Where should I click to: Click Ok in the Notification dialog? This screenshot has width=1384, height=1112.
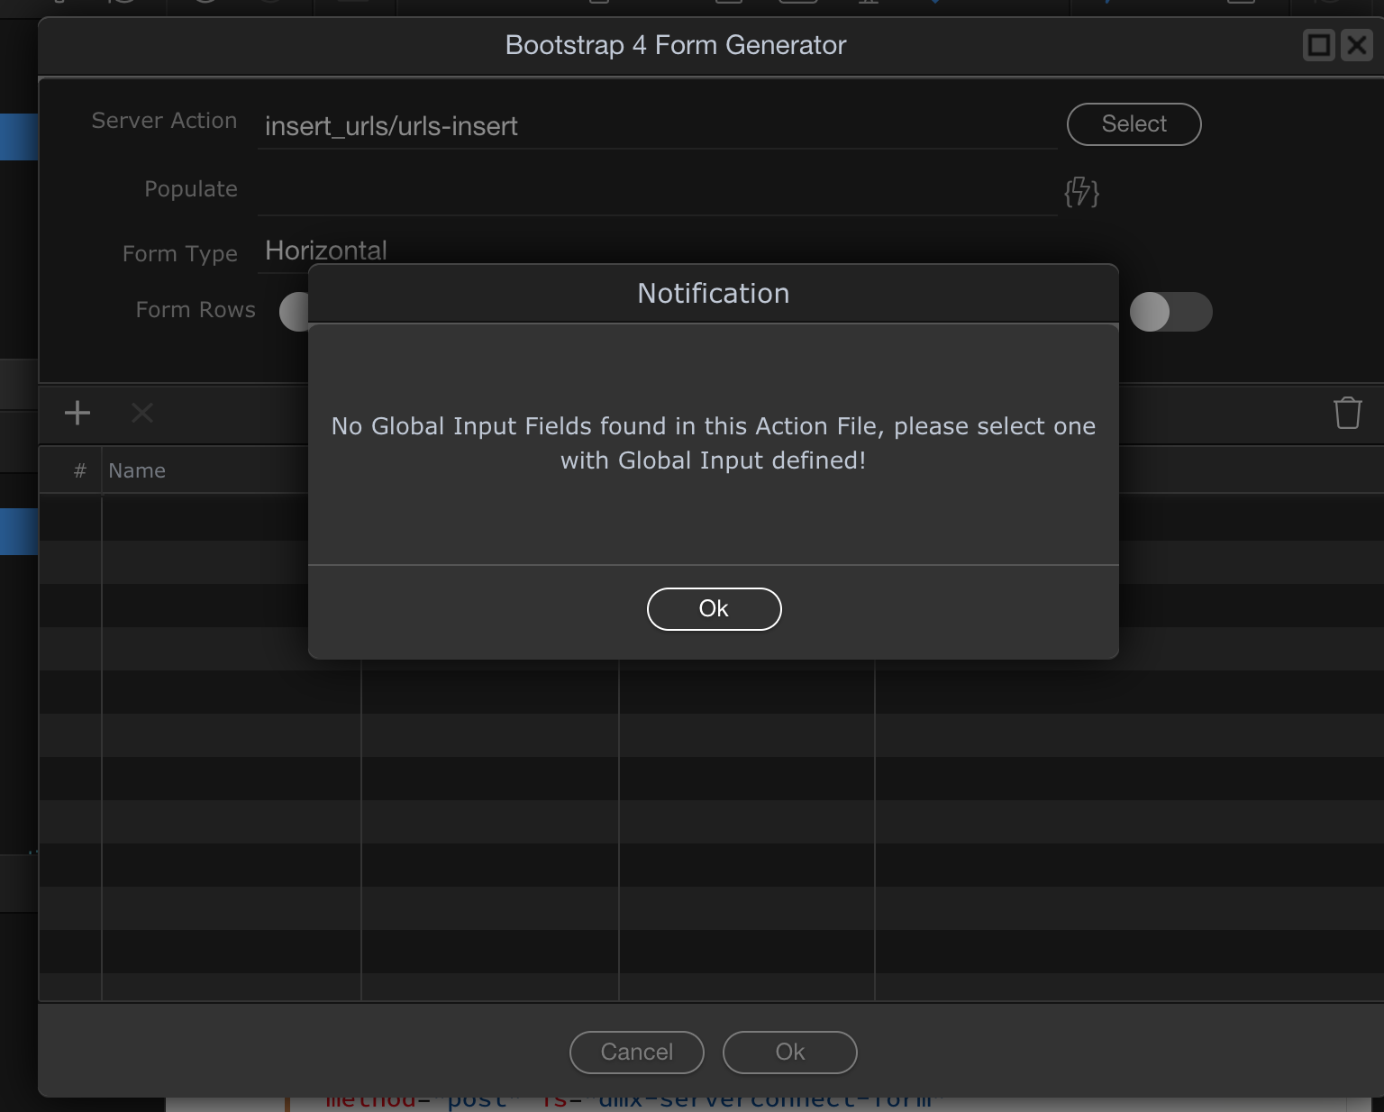[714, 609]
